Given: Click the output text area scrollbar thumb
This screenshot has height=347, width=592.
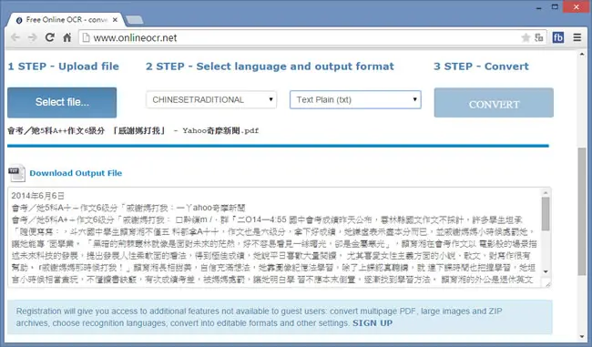Looking at the screenshot, I should tap(546, 213).
